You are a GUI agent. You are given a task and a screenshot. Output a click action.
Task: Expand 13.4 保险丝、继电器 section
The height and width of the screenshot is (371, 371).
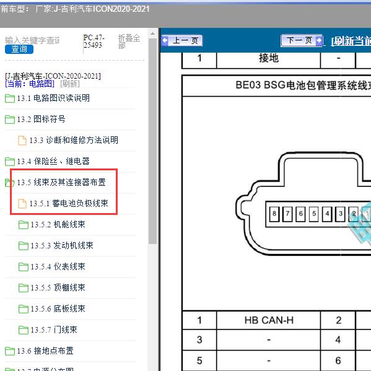[x=53, y=161]
